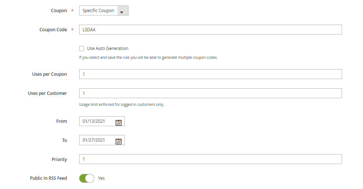This screenshot has height=189, width=363.
Task: Click the Yes text beside RSS toggle
Action: [x=101, y=178]
